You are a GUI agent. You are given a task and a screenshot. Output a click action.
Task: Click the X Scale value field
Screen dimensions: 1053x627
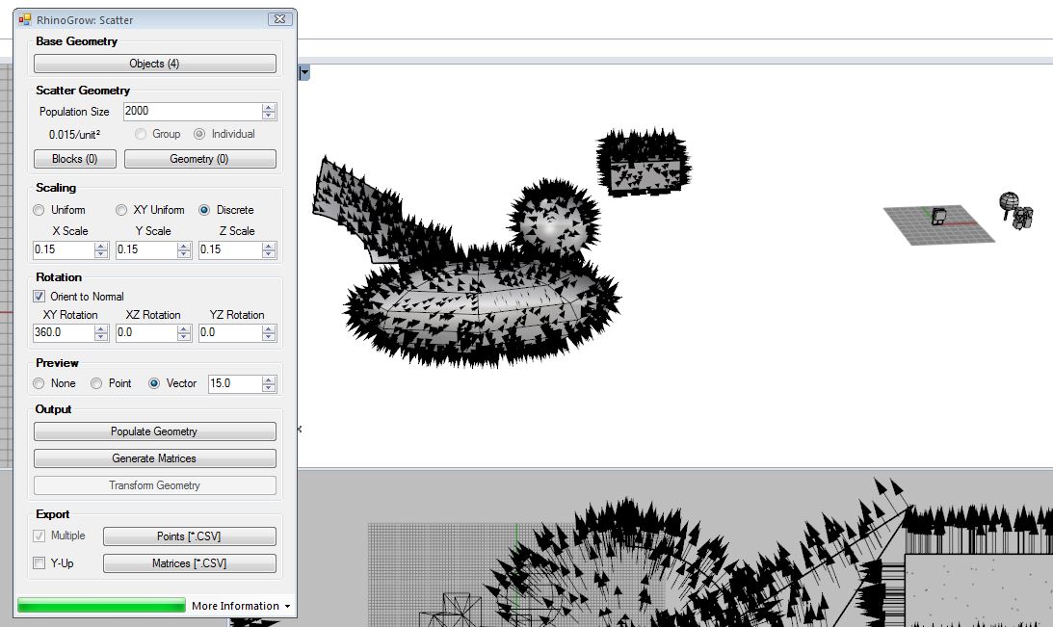click(x=64, y=249)
